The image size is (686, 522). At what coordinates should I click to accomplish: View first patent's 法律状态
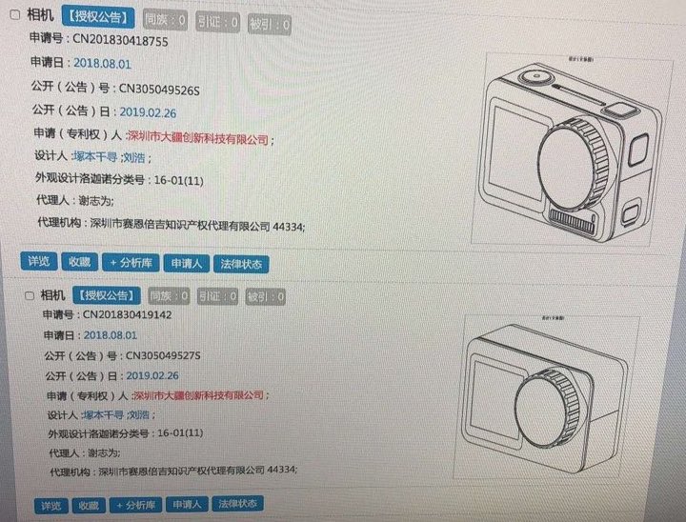[241, 264]
